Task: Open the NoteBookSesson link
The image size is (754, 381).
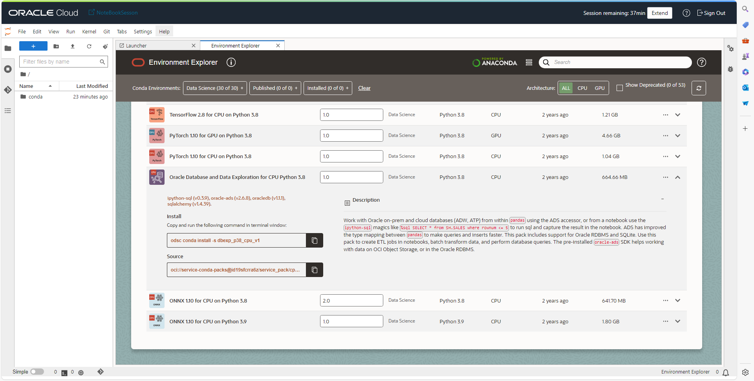Action: pyautogui.click(x=113, y=13)
